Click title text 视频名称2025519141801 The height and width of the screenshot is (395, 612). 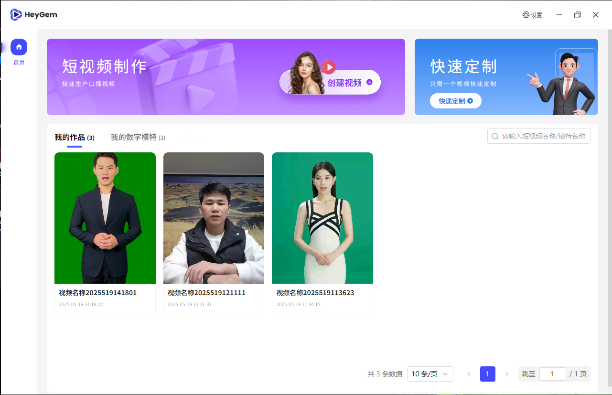[97, 293]
